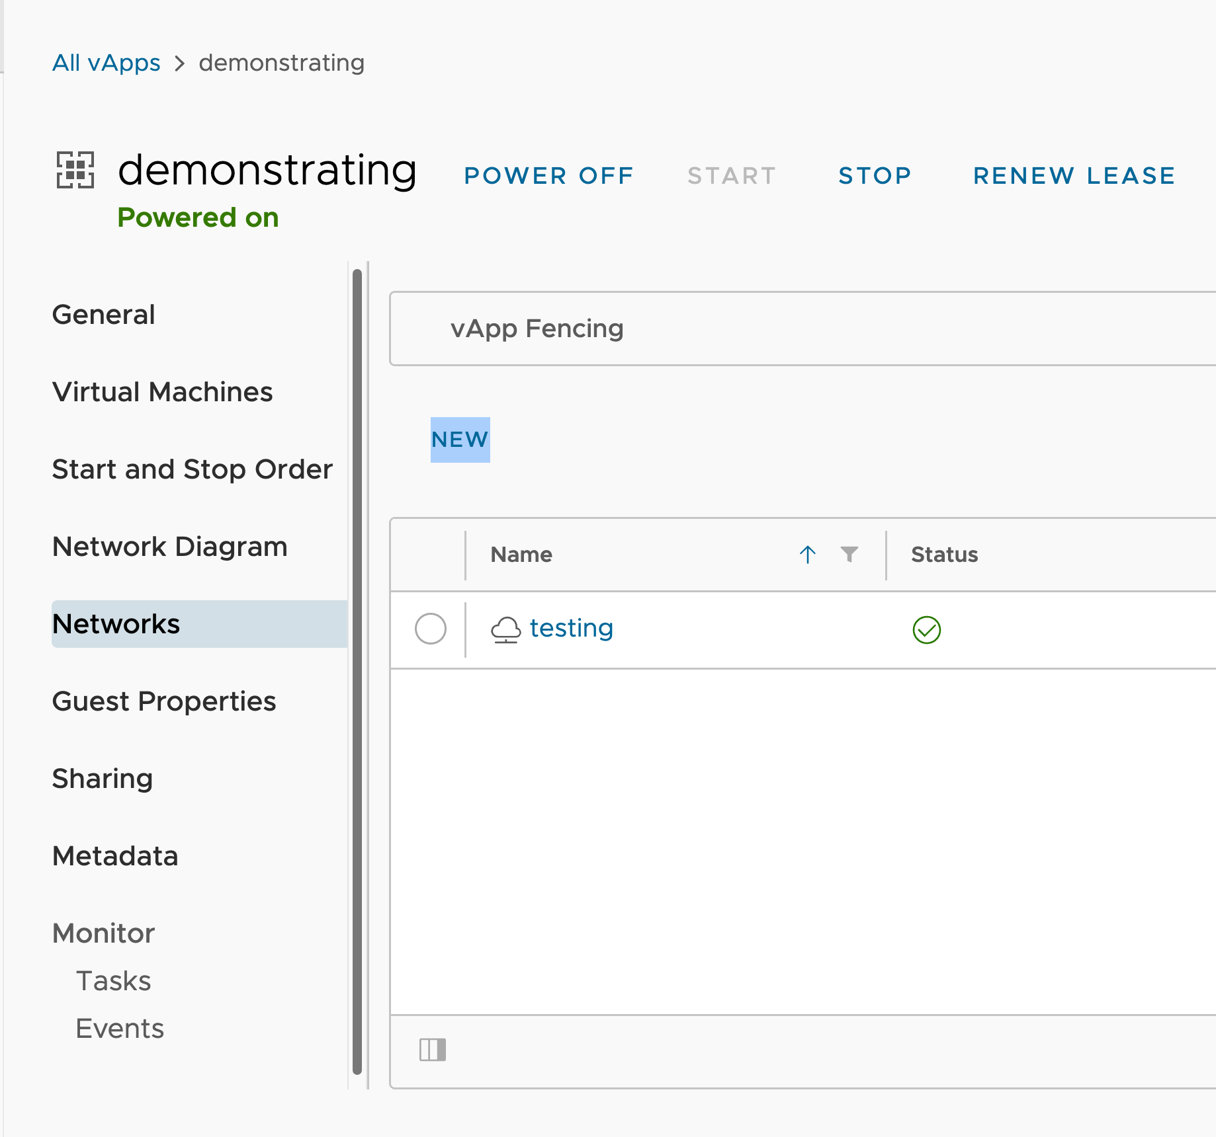
Task: Click the NEW button to add a network
Action: click(x=460, y=438)
